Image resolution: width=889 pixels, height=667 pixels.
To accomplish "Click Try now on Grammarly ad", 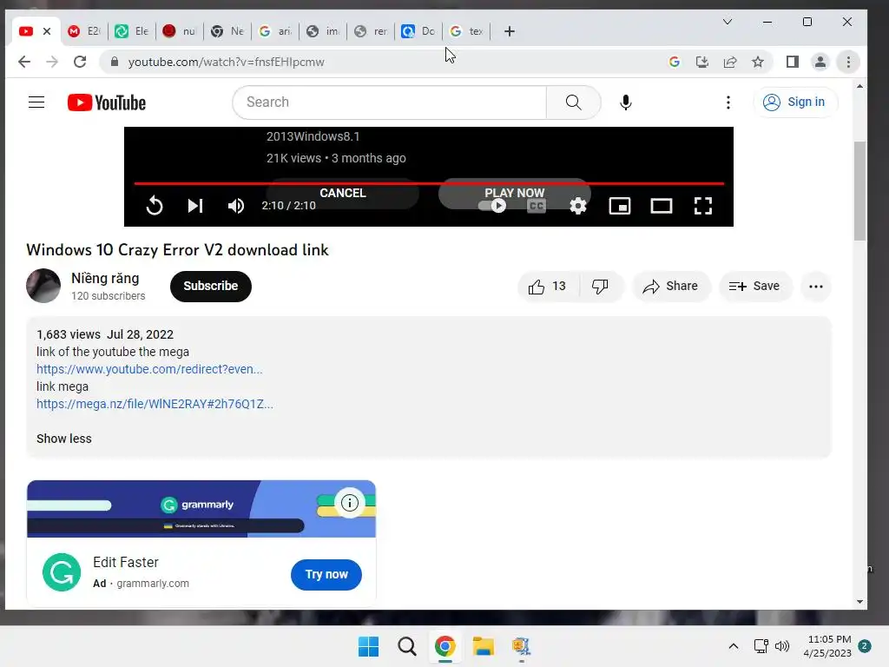I will click(x=326, y=575).
